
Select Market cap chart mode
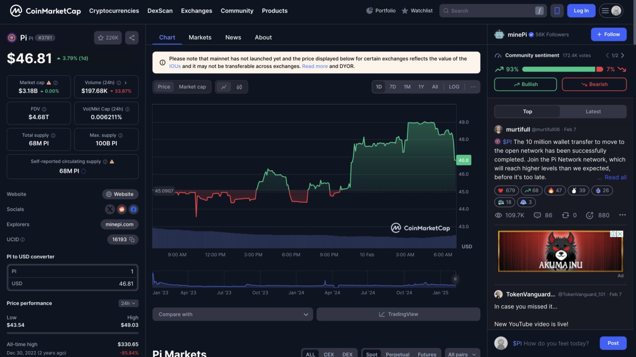pyautogui.click(x=192, y=87)
